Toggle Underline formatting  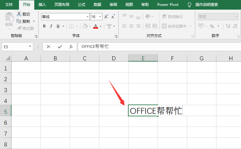coord(58,26)
